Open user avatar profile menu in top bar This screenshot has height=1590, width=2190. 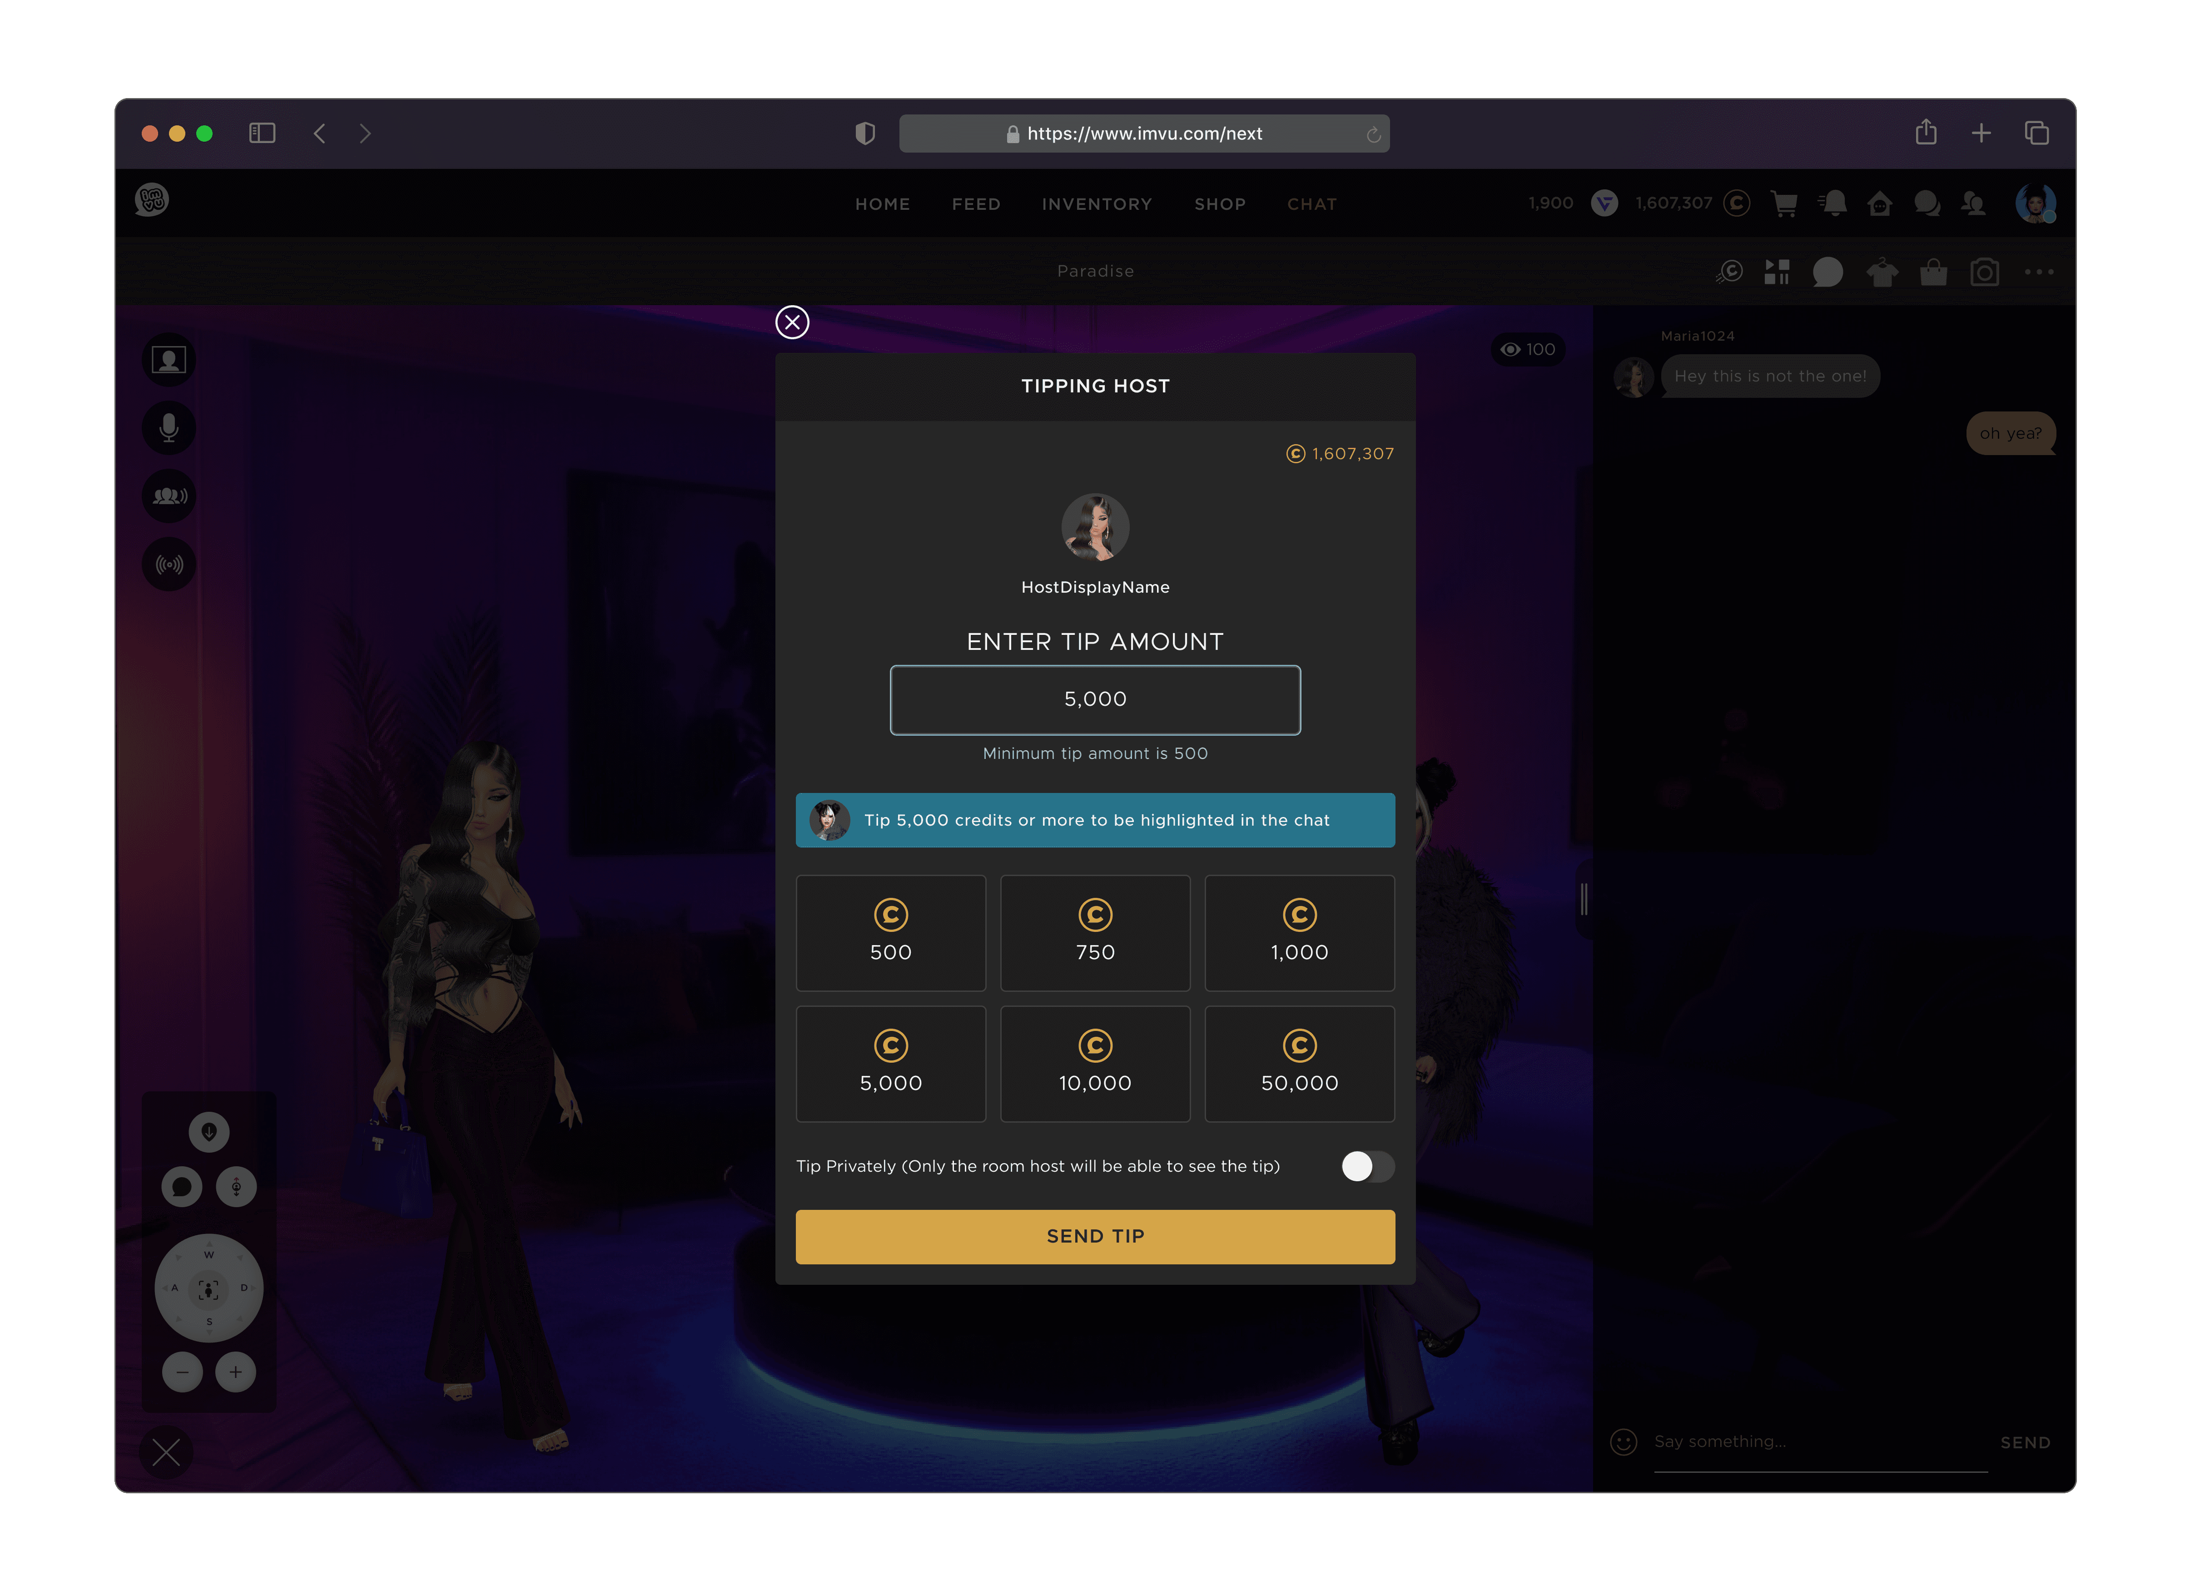point(2035,204)
